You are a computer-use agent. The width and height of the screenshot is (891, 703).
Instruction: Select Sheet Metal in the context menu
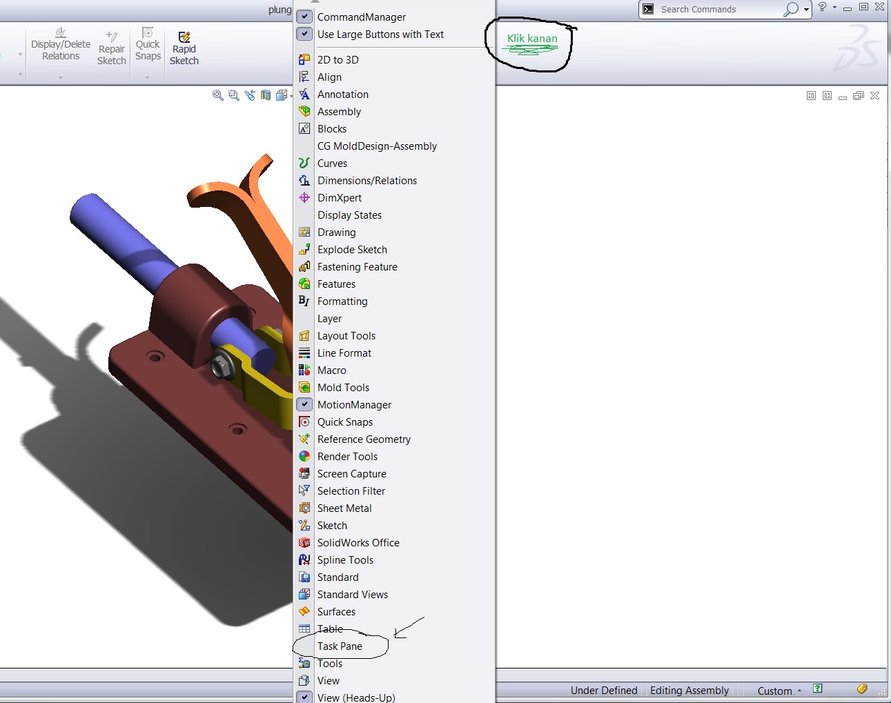[345, 508]
